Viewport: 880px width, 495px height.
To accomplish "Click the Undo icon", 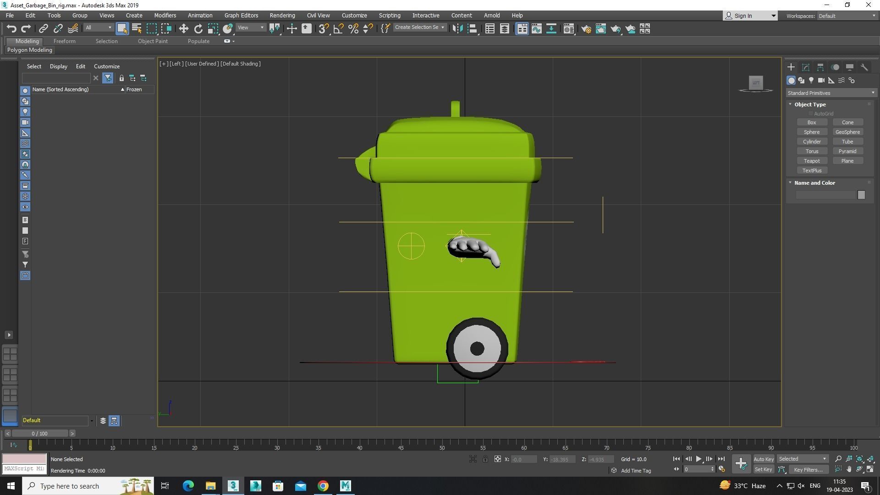I will [x=11, y=28].
